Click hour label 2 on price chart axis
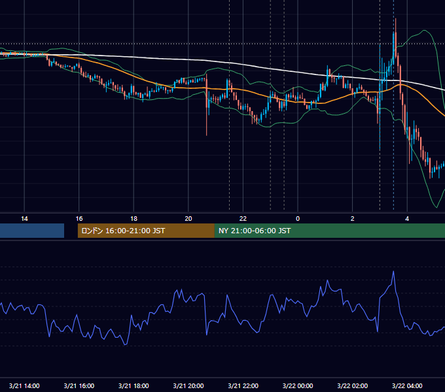This screenshot has height=392, width=445. [x=353, y=219]
